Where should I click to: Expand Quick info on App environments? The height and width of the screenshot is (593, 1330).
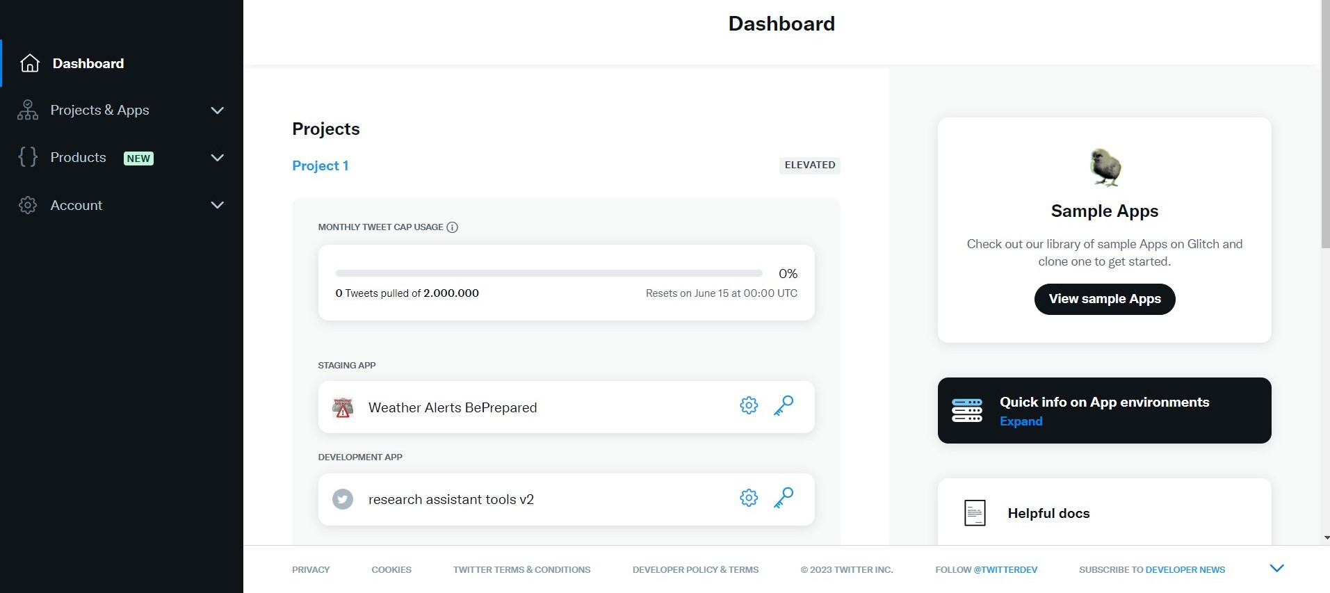pyautogui.click(x=1021, y=421)
